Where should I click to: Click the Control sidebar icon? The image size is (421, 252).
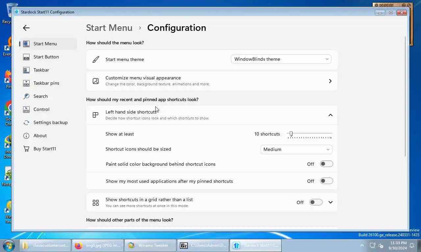(26, 109)
